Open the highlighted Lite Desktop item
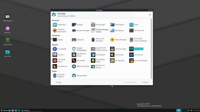Viewport: 200px width, 112px height. click(136, 49)
